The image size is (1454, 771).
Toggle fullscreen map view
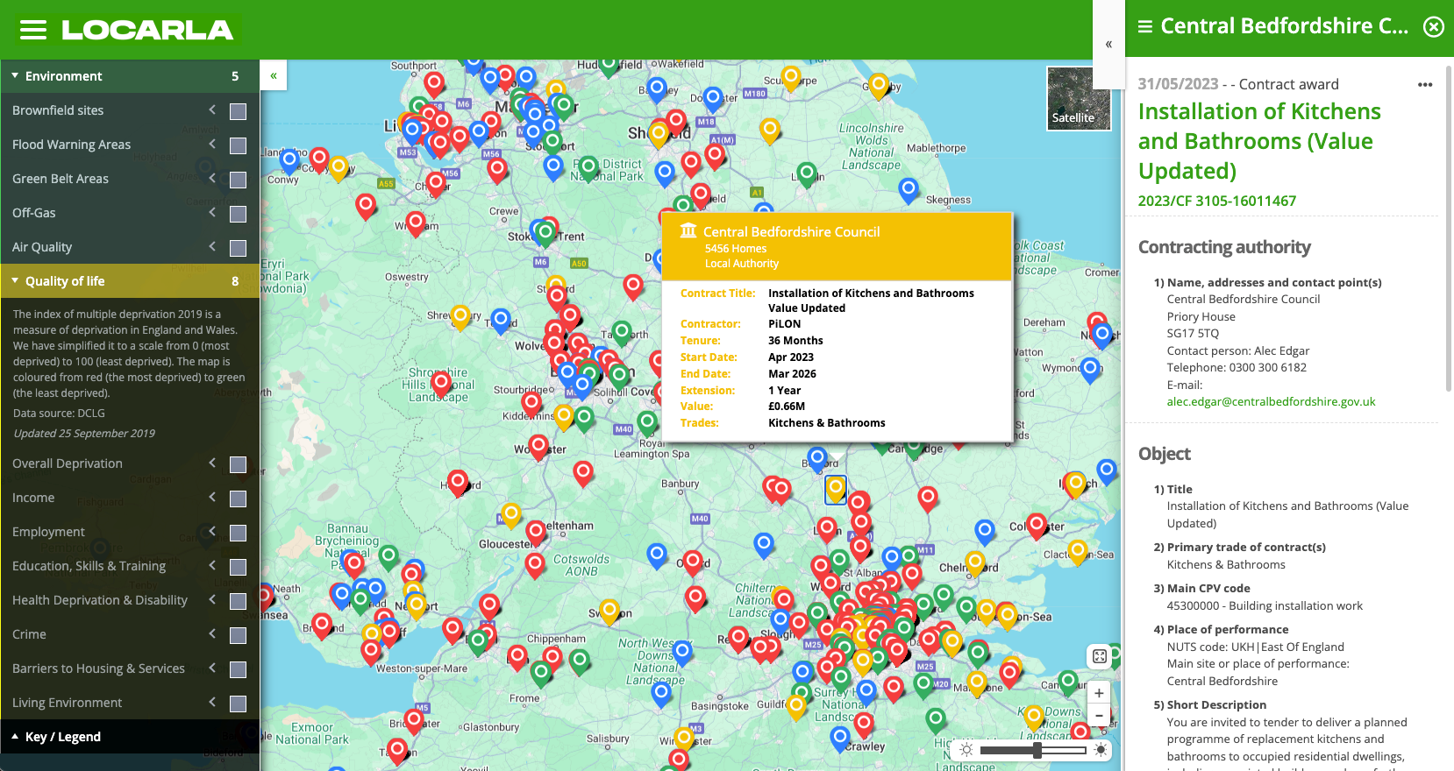click(x=1100, y=656)
